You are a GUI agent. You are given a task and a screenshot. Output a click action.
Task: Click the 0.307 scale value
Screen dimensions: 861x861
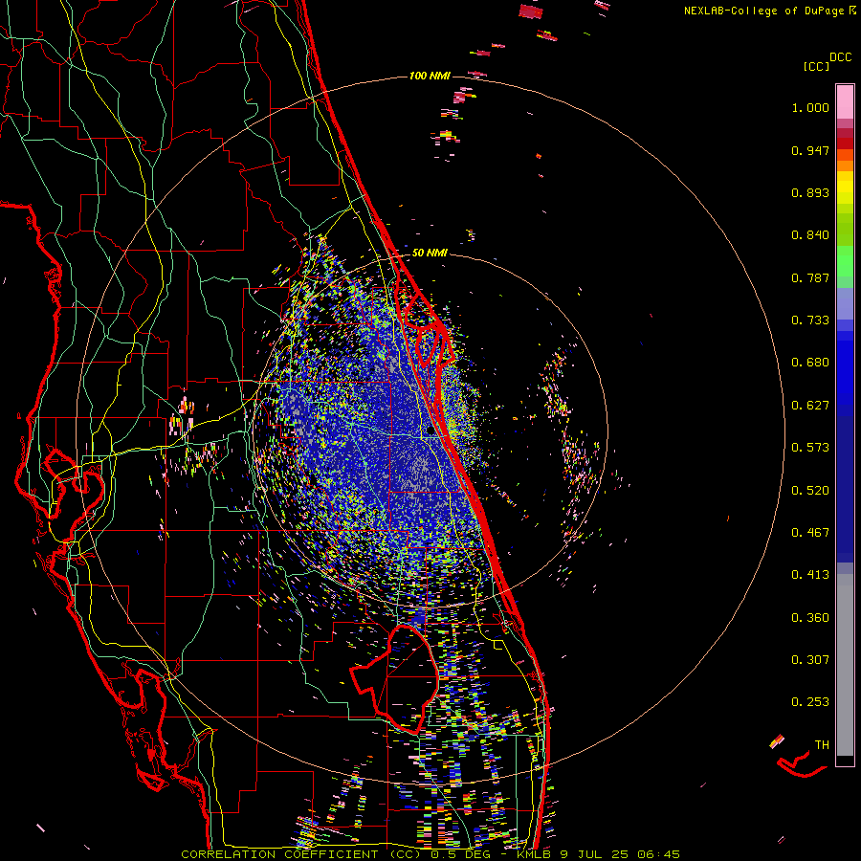point(810,660)
